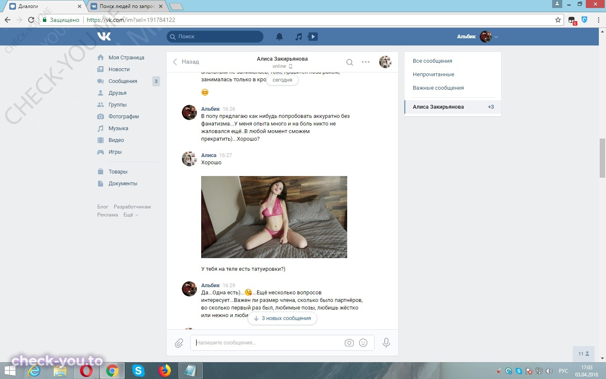Click 3 новых сообщения button
606x379 pixels.
pyautogui.click(x=282, y=318)
